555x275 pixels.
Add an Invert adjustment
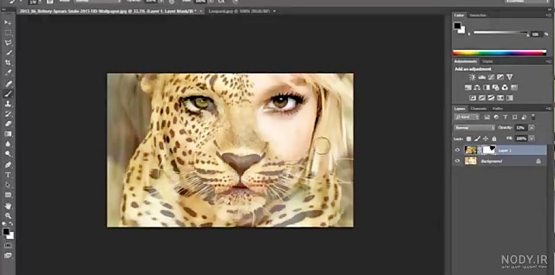coord(472,97)
